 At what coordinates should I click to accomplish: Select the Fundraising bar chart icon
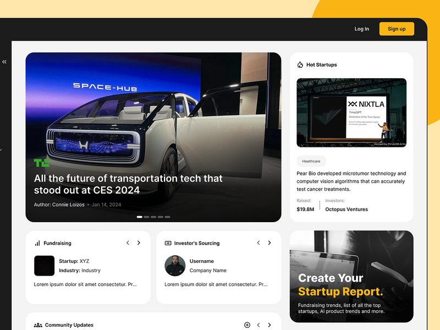point(37,243)
